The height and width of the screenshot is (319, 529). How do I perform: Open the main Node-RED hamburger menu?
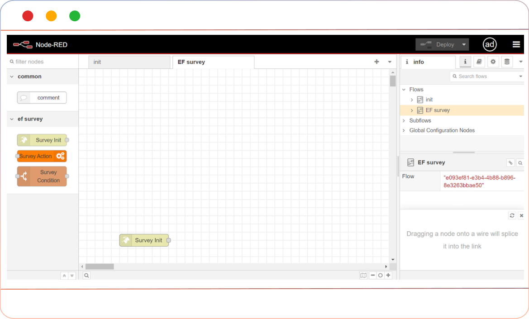coord(516,44)
